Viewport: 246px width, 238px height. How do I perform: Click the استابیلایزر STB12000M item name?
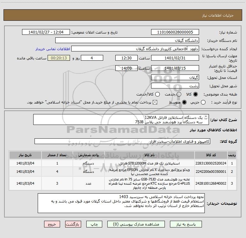coord(150,163)
